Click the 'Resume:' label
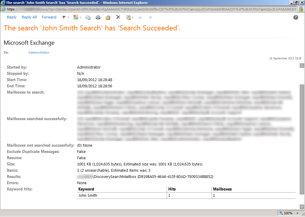Screen dimensions: 305x217 tap(15, 158)
